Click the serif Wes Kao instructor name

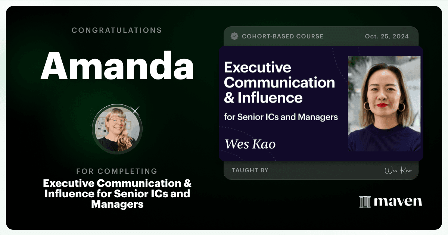[x=250, y=144]
